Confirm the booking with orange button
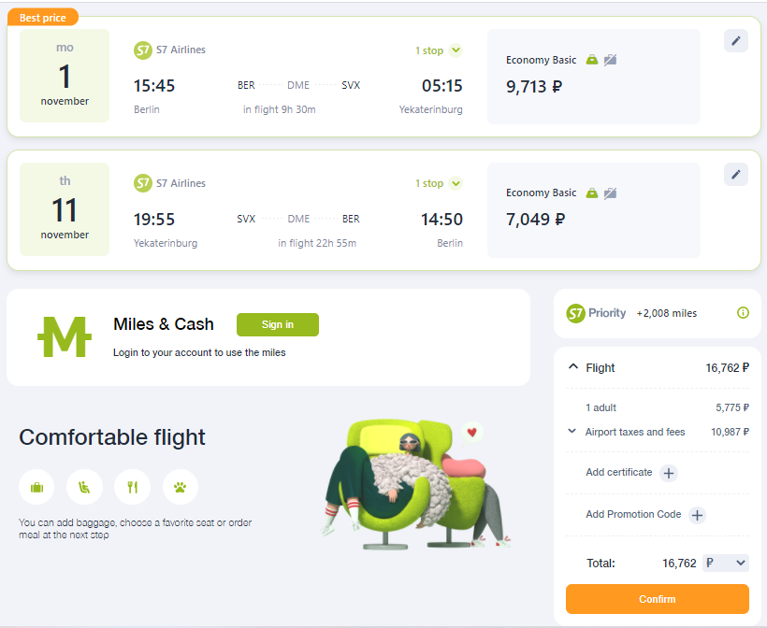Screen dimensions: 767x628 click(x=657, y=599)
